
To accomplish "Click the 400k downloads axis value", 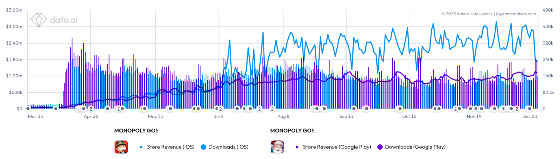I will [548, 26].
